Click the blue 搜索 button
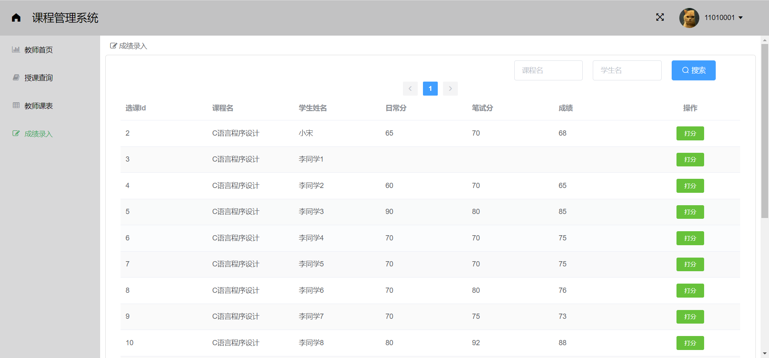The width and height of the screenshot is (769, 358). 693,70
